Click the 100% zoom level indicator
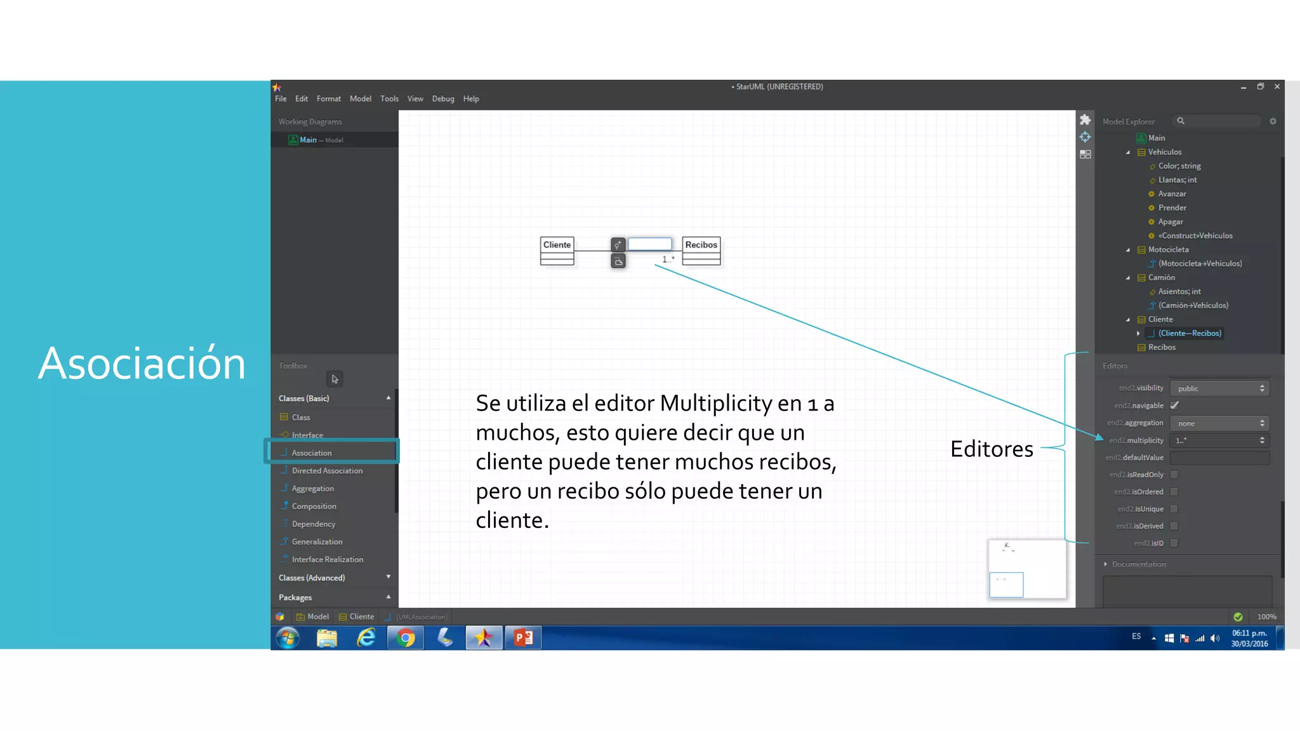The width and height of the screenshot is (1300, 731). point(1266,617)
